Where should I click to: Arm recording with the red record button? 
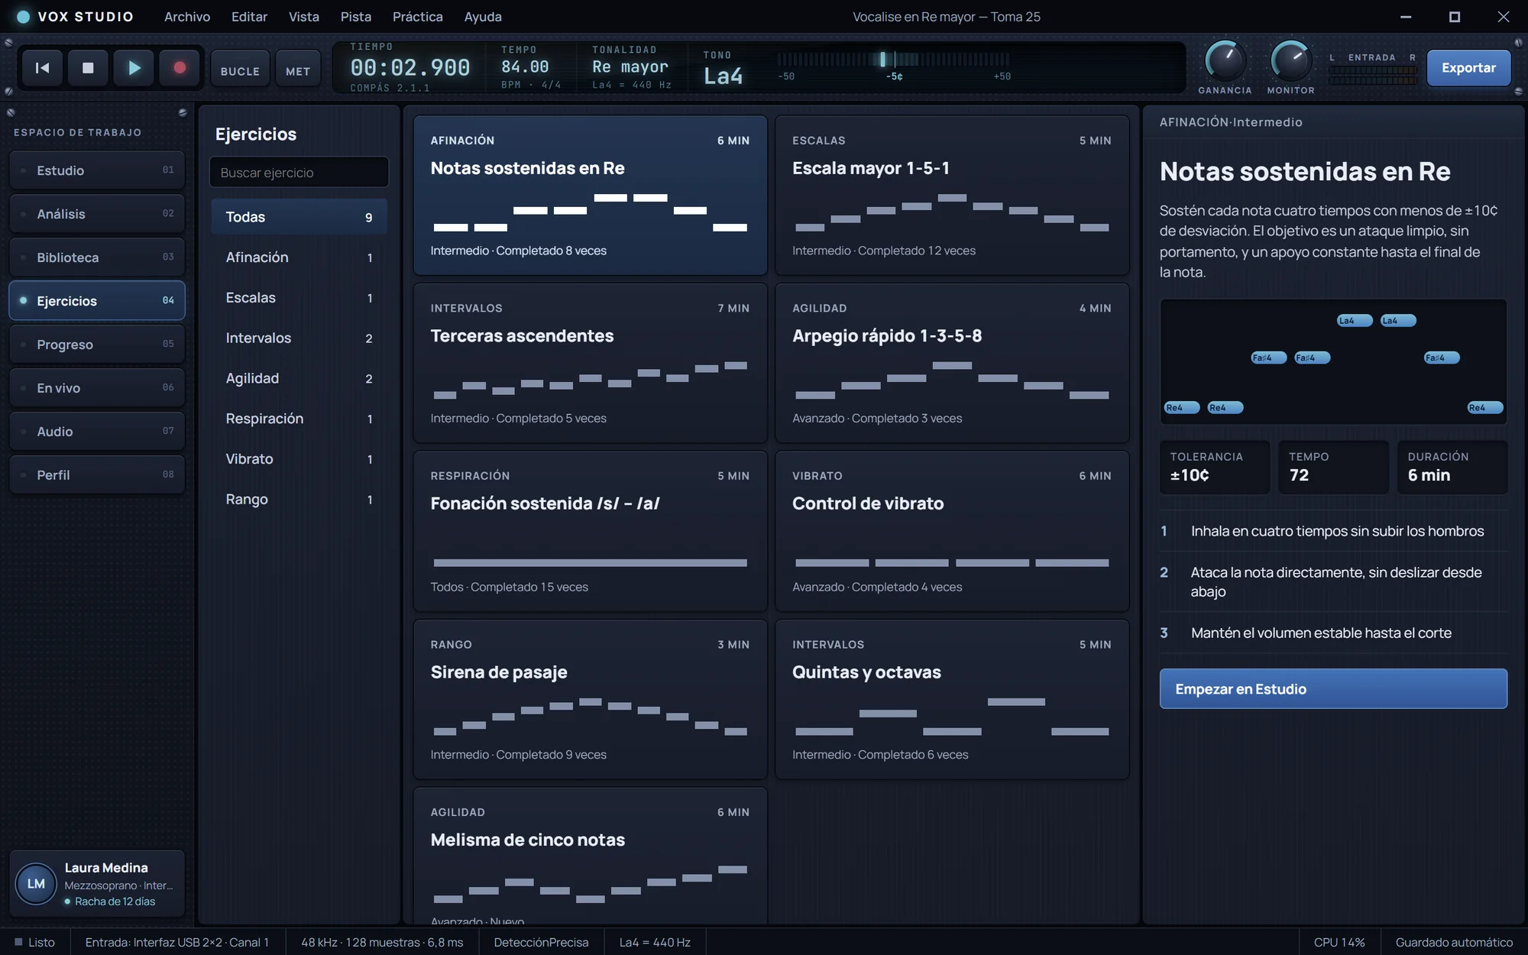point(180,68)
